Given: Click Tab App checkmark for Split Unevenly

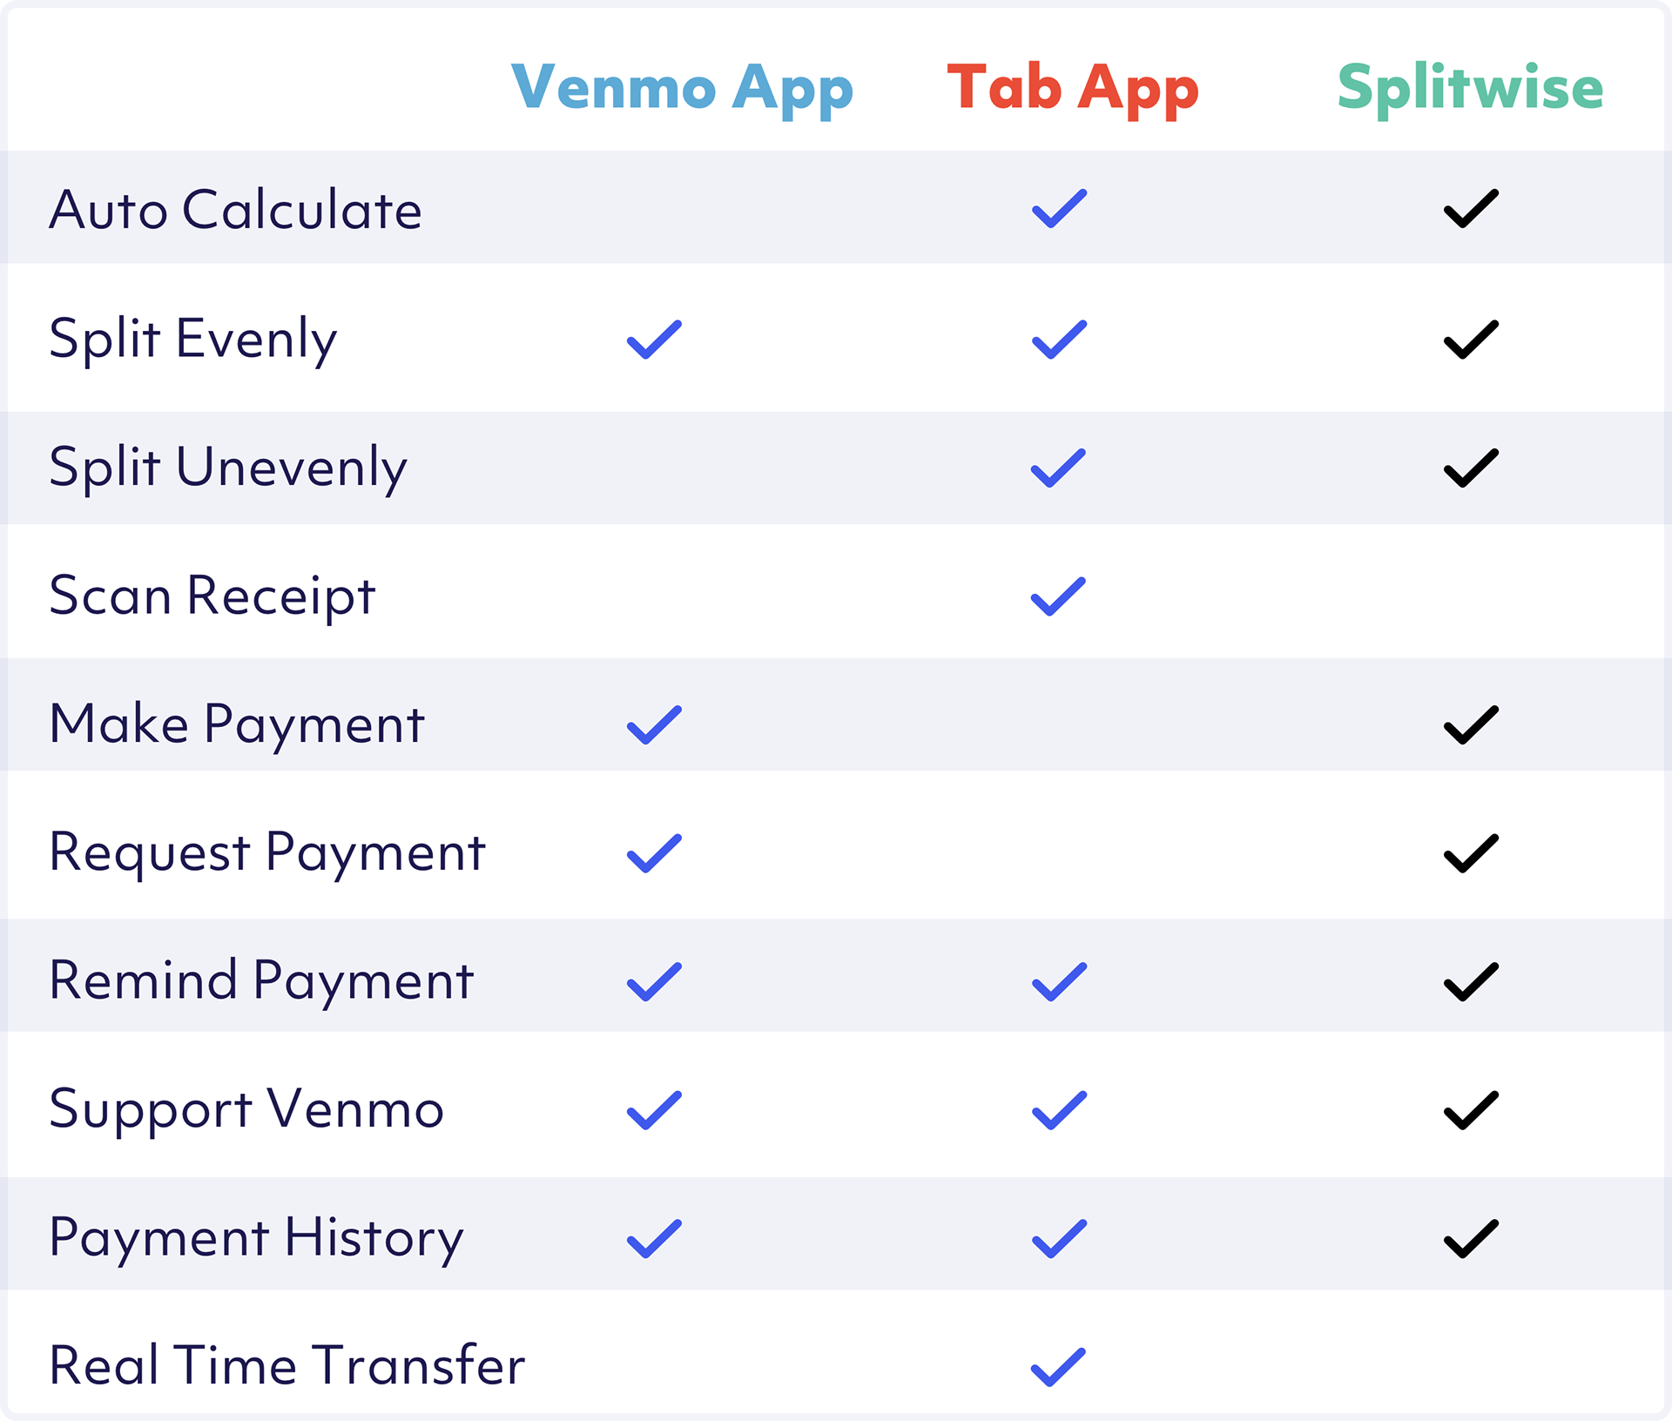Looking at the screenshot, I should coord(1058,468).
